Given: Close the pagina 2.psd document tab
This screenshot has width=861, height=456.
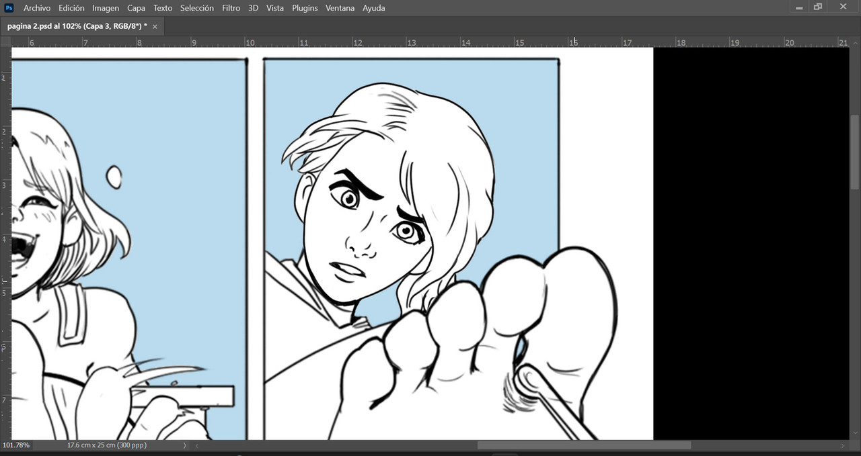Looking at the screenshot, I should pyautogui.click(x=155, y=27).
